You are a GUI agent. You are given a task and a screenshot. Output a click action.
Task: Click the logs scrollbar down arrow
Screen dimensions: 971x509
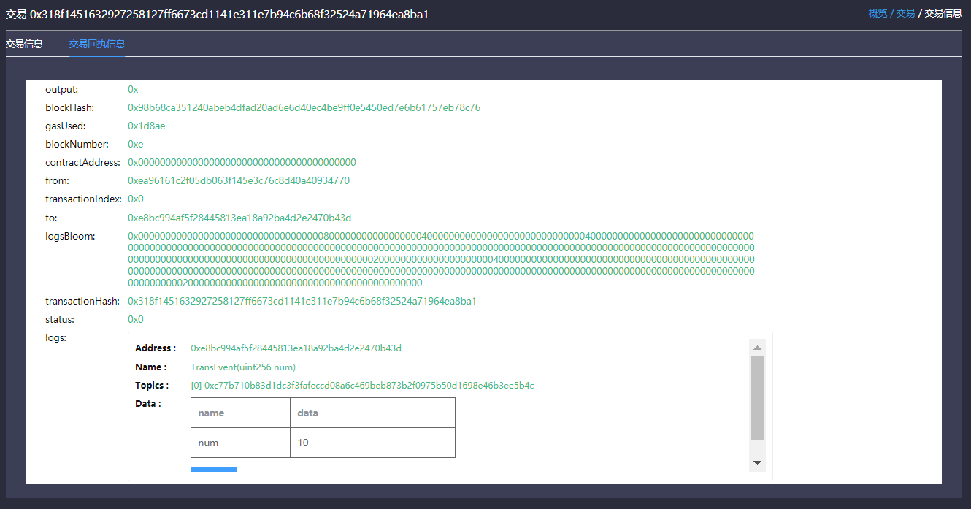pos(757,463)
